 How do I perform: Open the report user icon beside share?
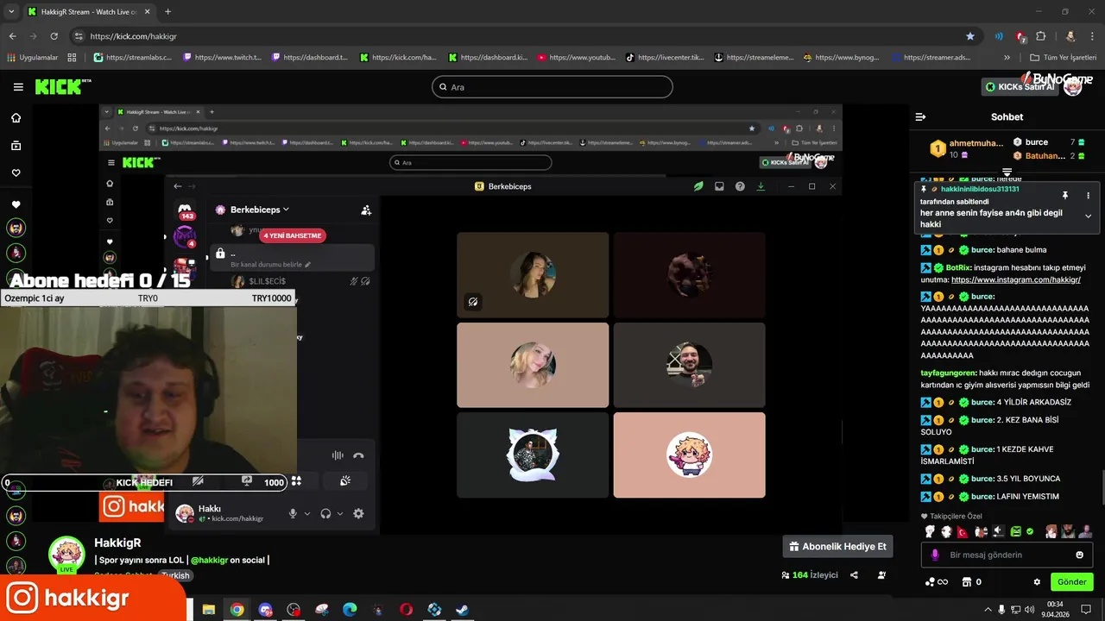881,575
